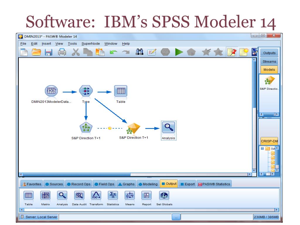
Task: Click the Edit stream properties pencil icon
Action: pyautogui.click(x=152, y=52)
